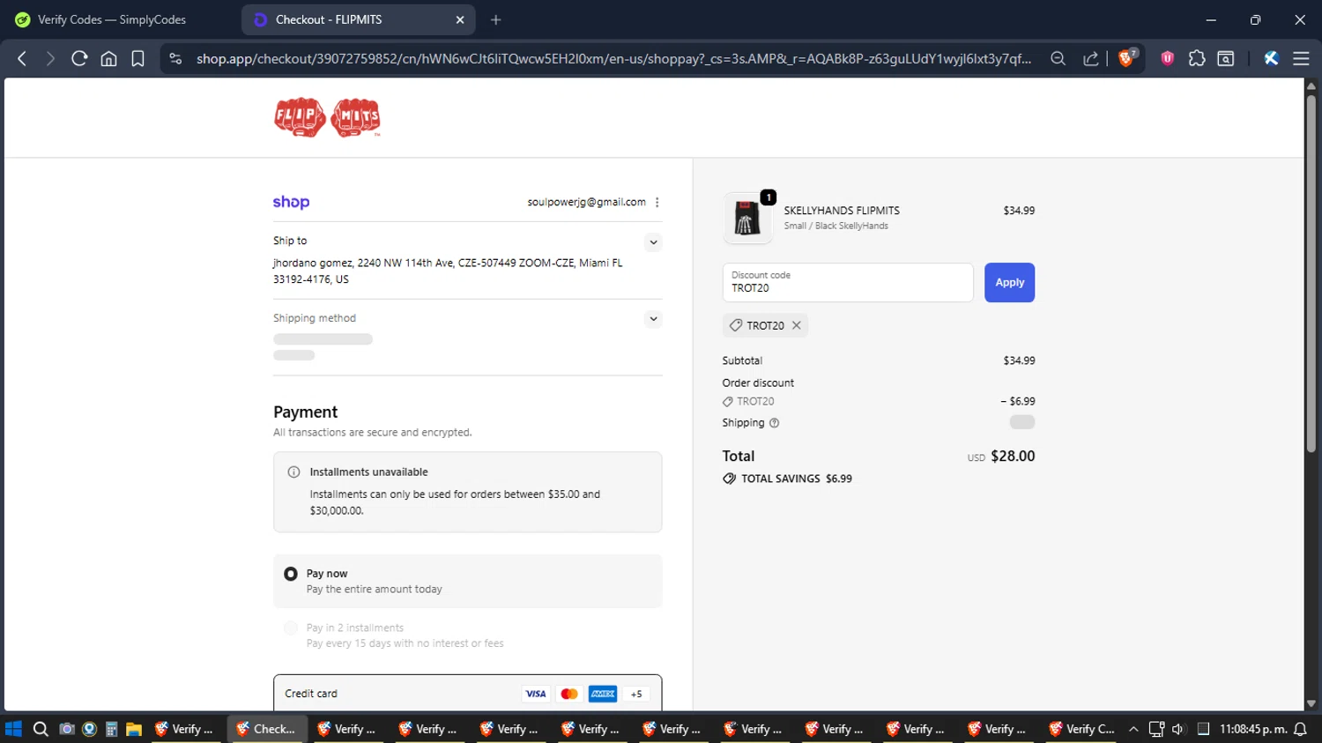
Task: Open the volume speaker tray icon
Action: 1178,729
